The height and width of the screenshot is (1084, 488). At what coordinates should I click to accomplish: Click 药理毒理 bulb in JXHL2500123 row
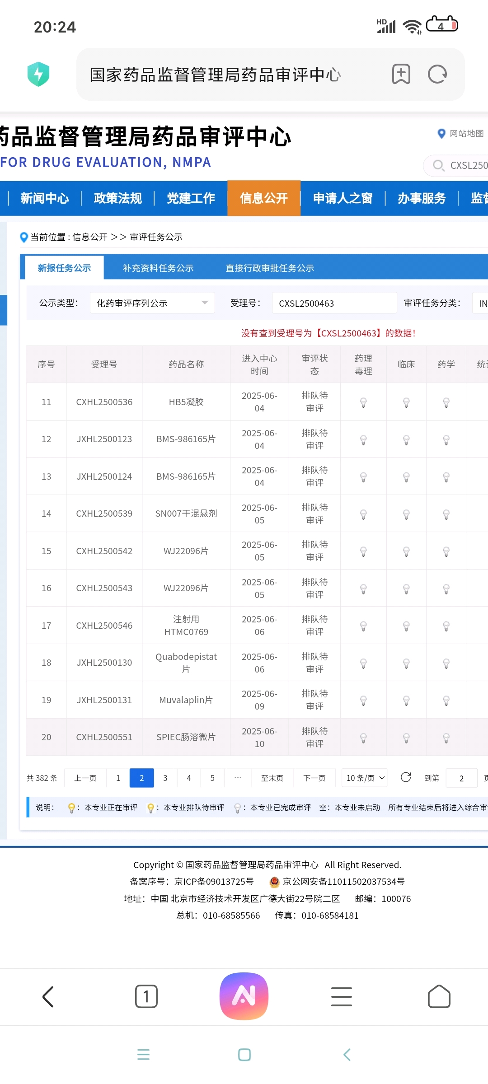(x=363, y=440)
